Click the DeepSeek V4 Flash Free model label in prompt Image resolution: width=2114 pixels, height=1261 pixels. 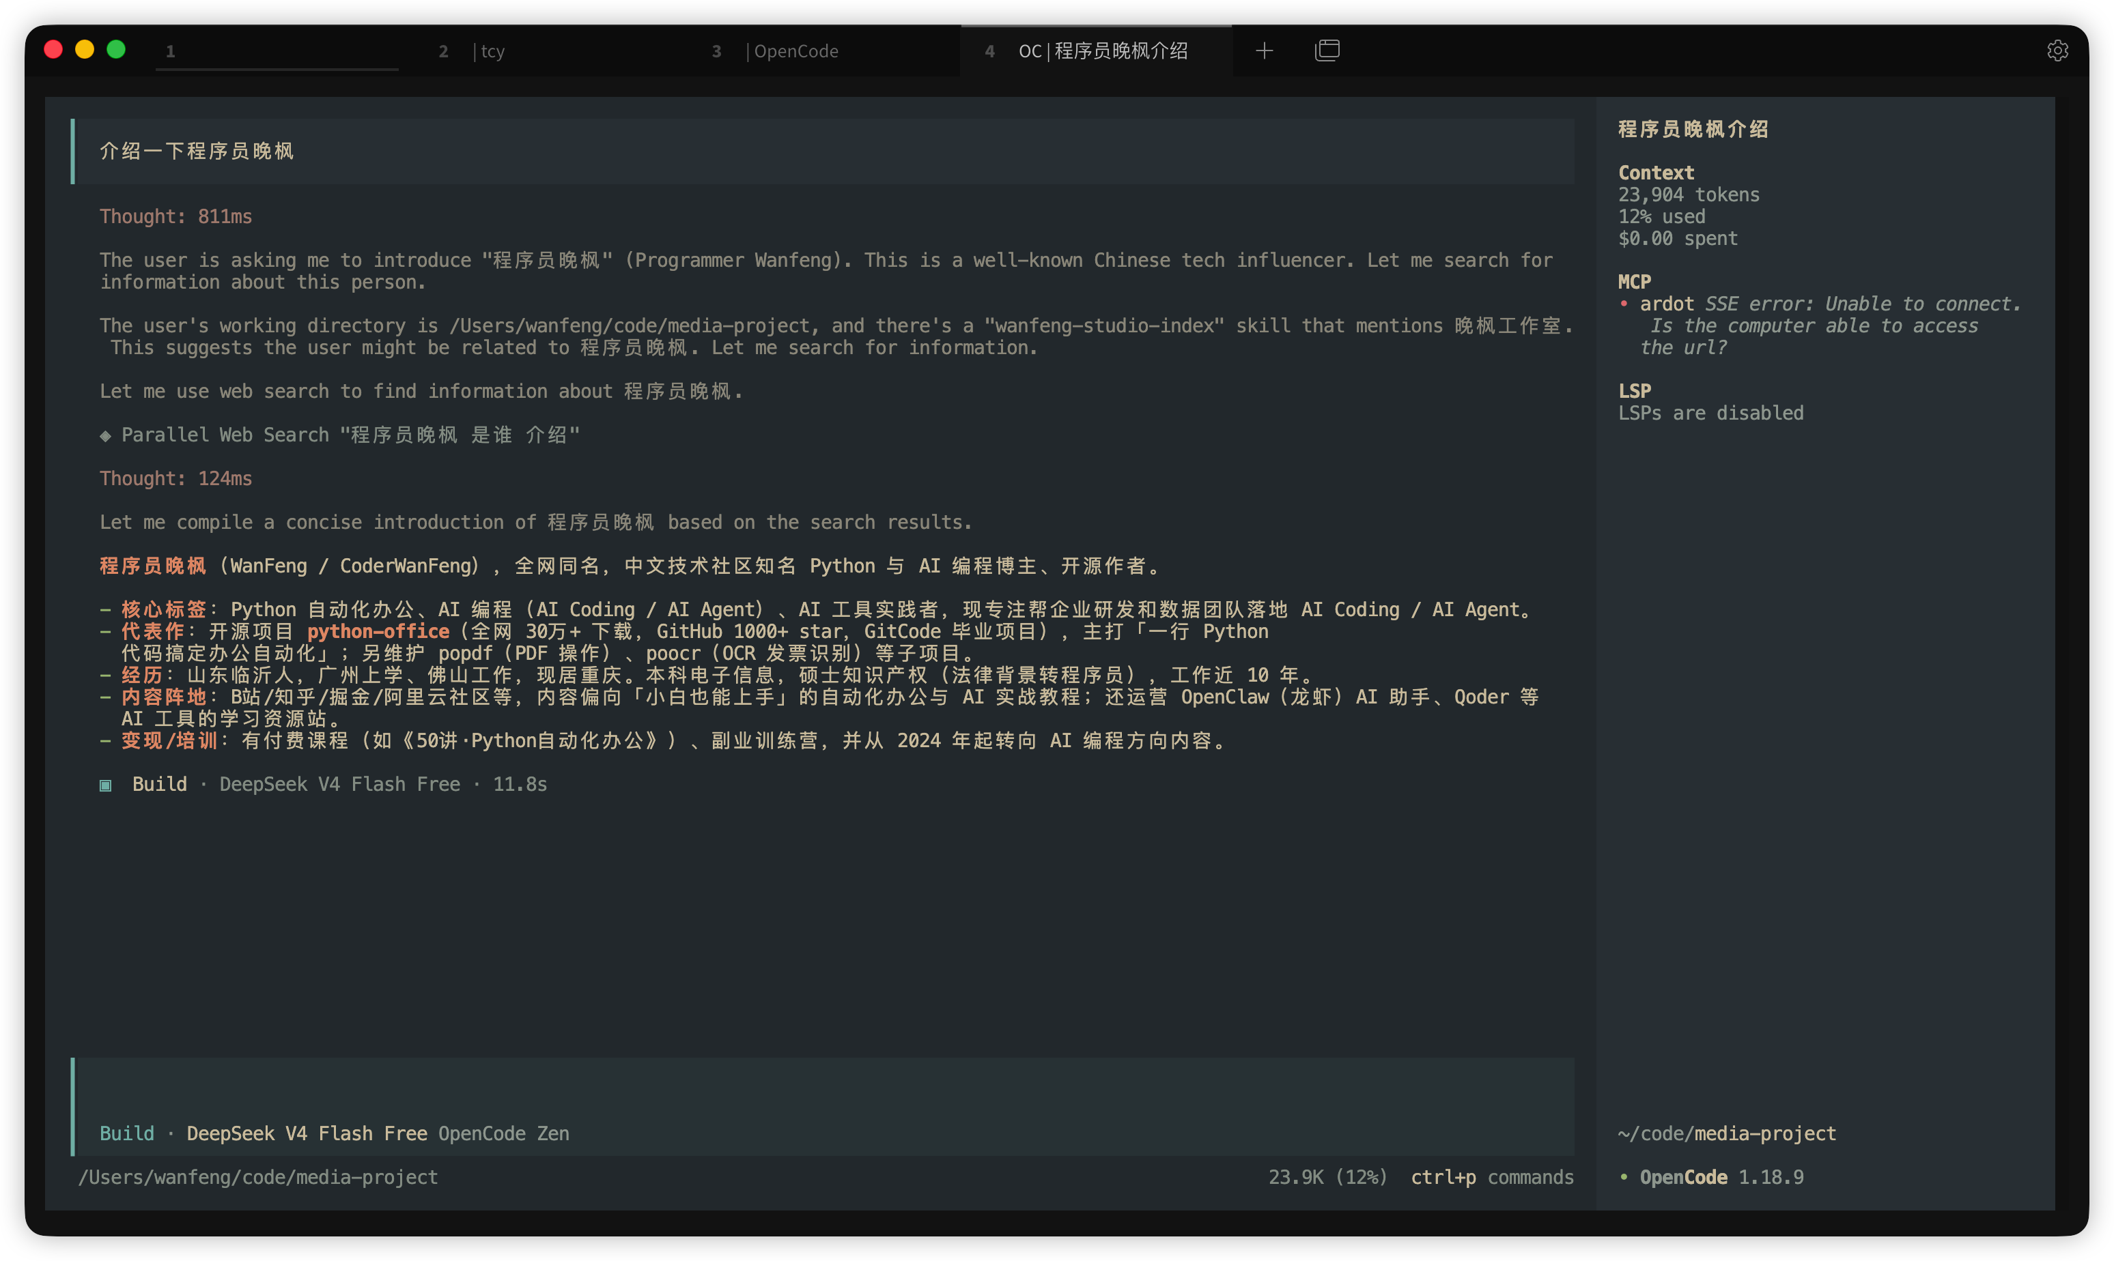tap(307, 1133)
